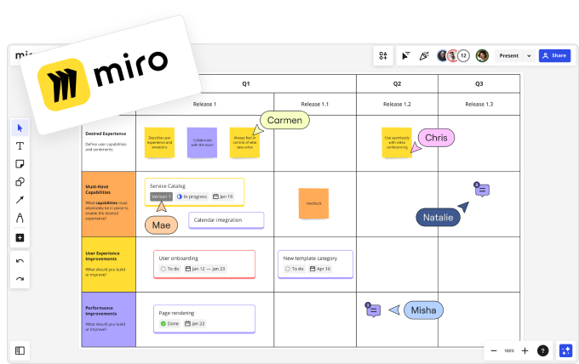Toggle collaborator cursors visibility icon
The height and width of the screenshot is (364, 579).
pyautogui.click(x=405, y=55)
